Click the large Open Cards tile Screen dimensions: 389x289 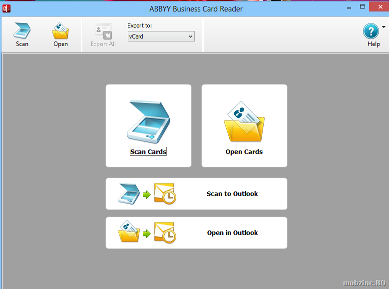[x=244, y=125]
